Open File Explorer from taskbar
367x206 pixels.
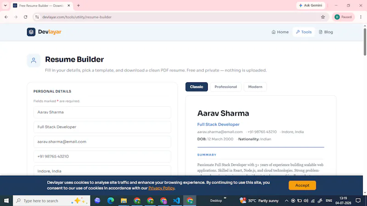tap(123, 201)
